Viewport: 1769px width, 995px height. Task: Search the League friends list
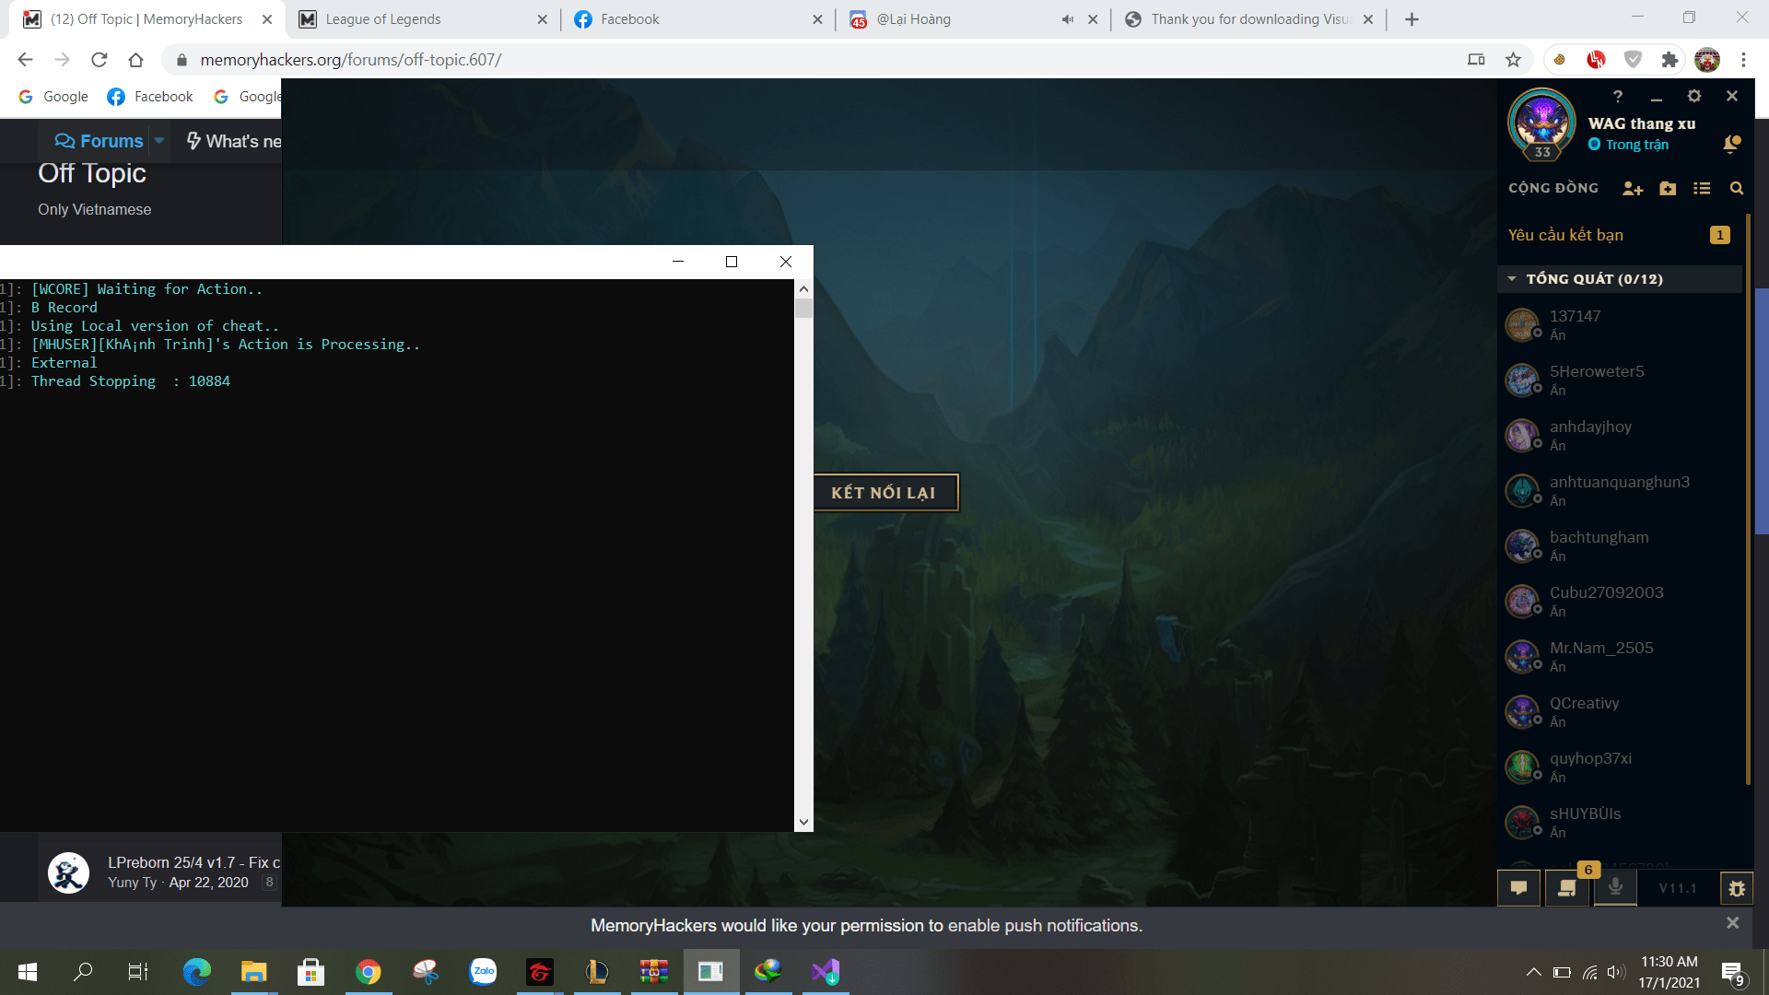(1737, 188)
